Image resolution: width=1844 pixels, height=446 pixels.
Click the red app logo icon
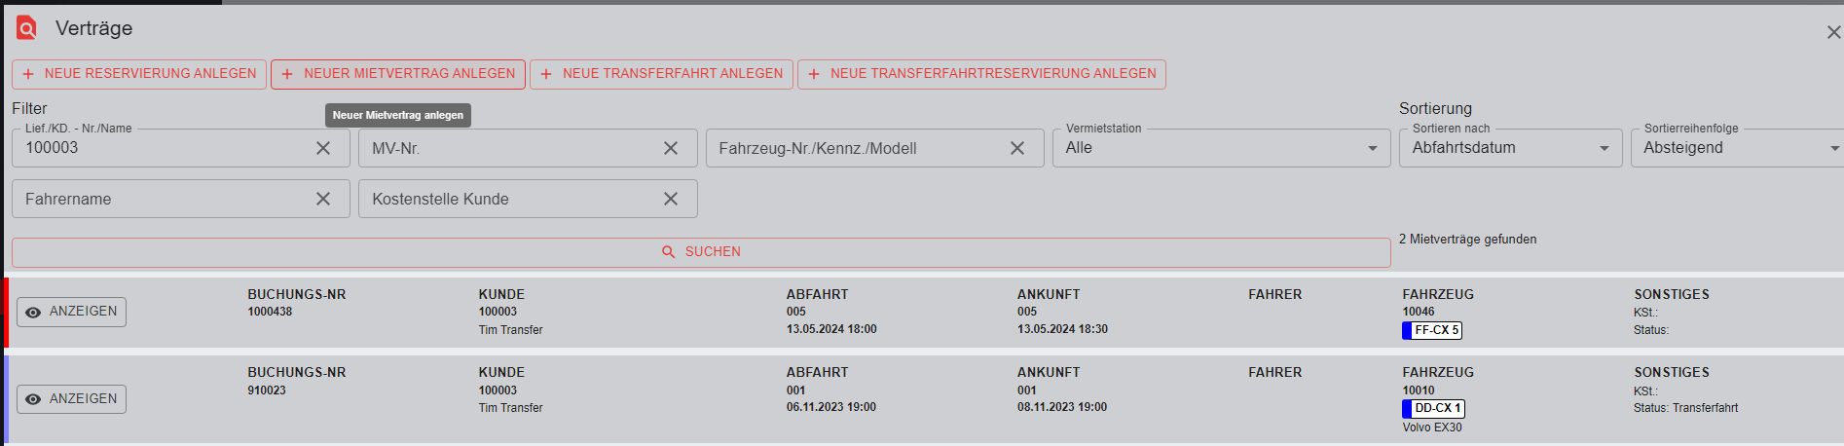(26, 28)
